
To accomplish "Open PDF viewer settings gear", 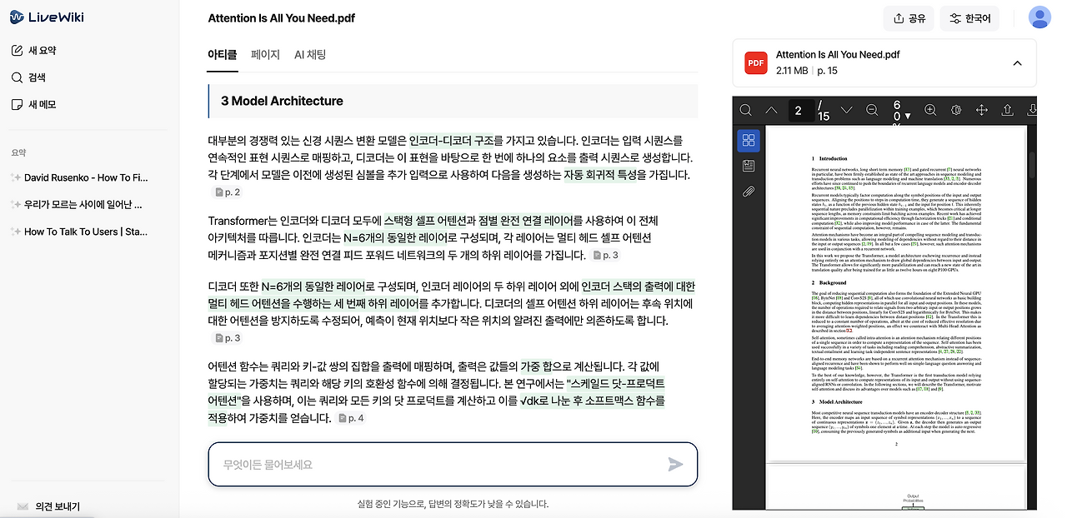I will coord(956,109).
